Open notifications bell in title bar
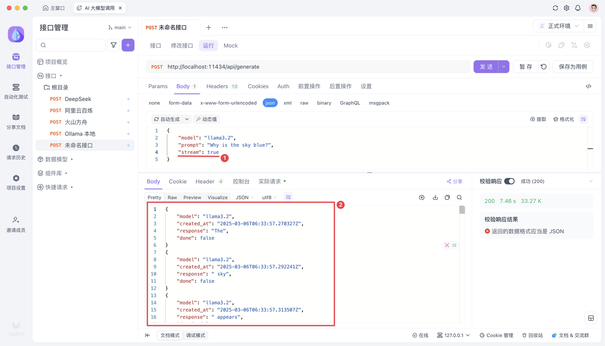 click(x=578, y=8)
